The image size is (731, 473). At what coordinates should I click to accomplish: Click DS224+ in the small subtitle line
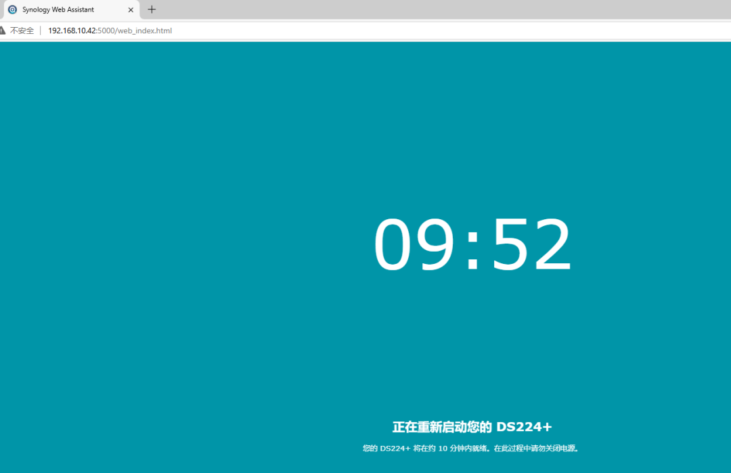click(x=395, y=448)
